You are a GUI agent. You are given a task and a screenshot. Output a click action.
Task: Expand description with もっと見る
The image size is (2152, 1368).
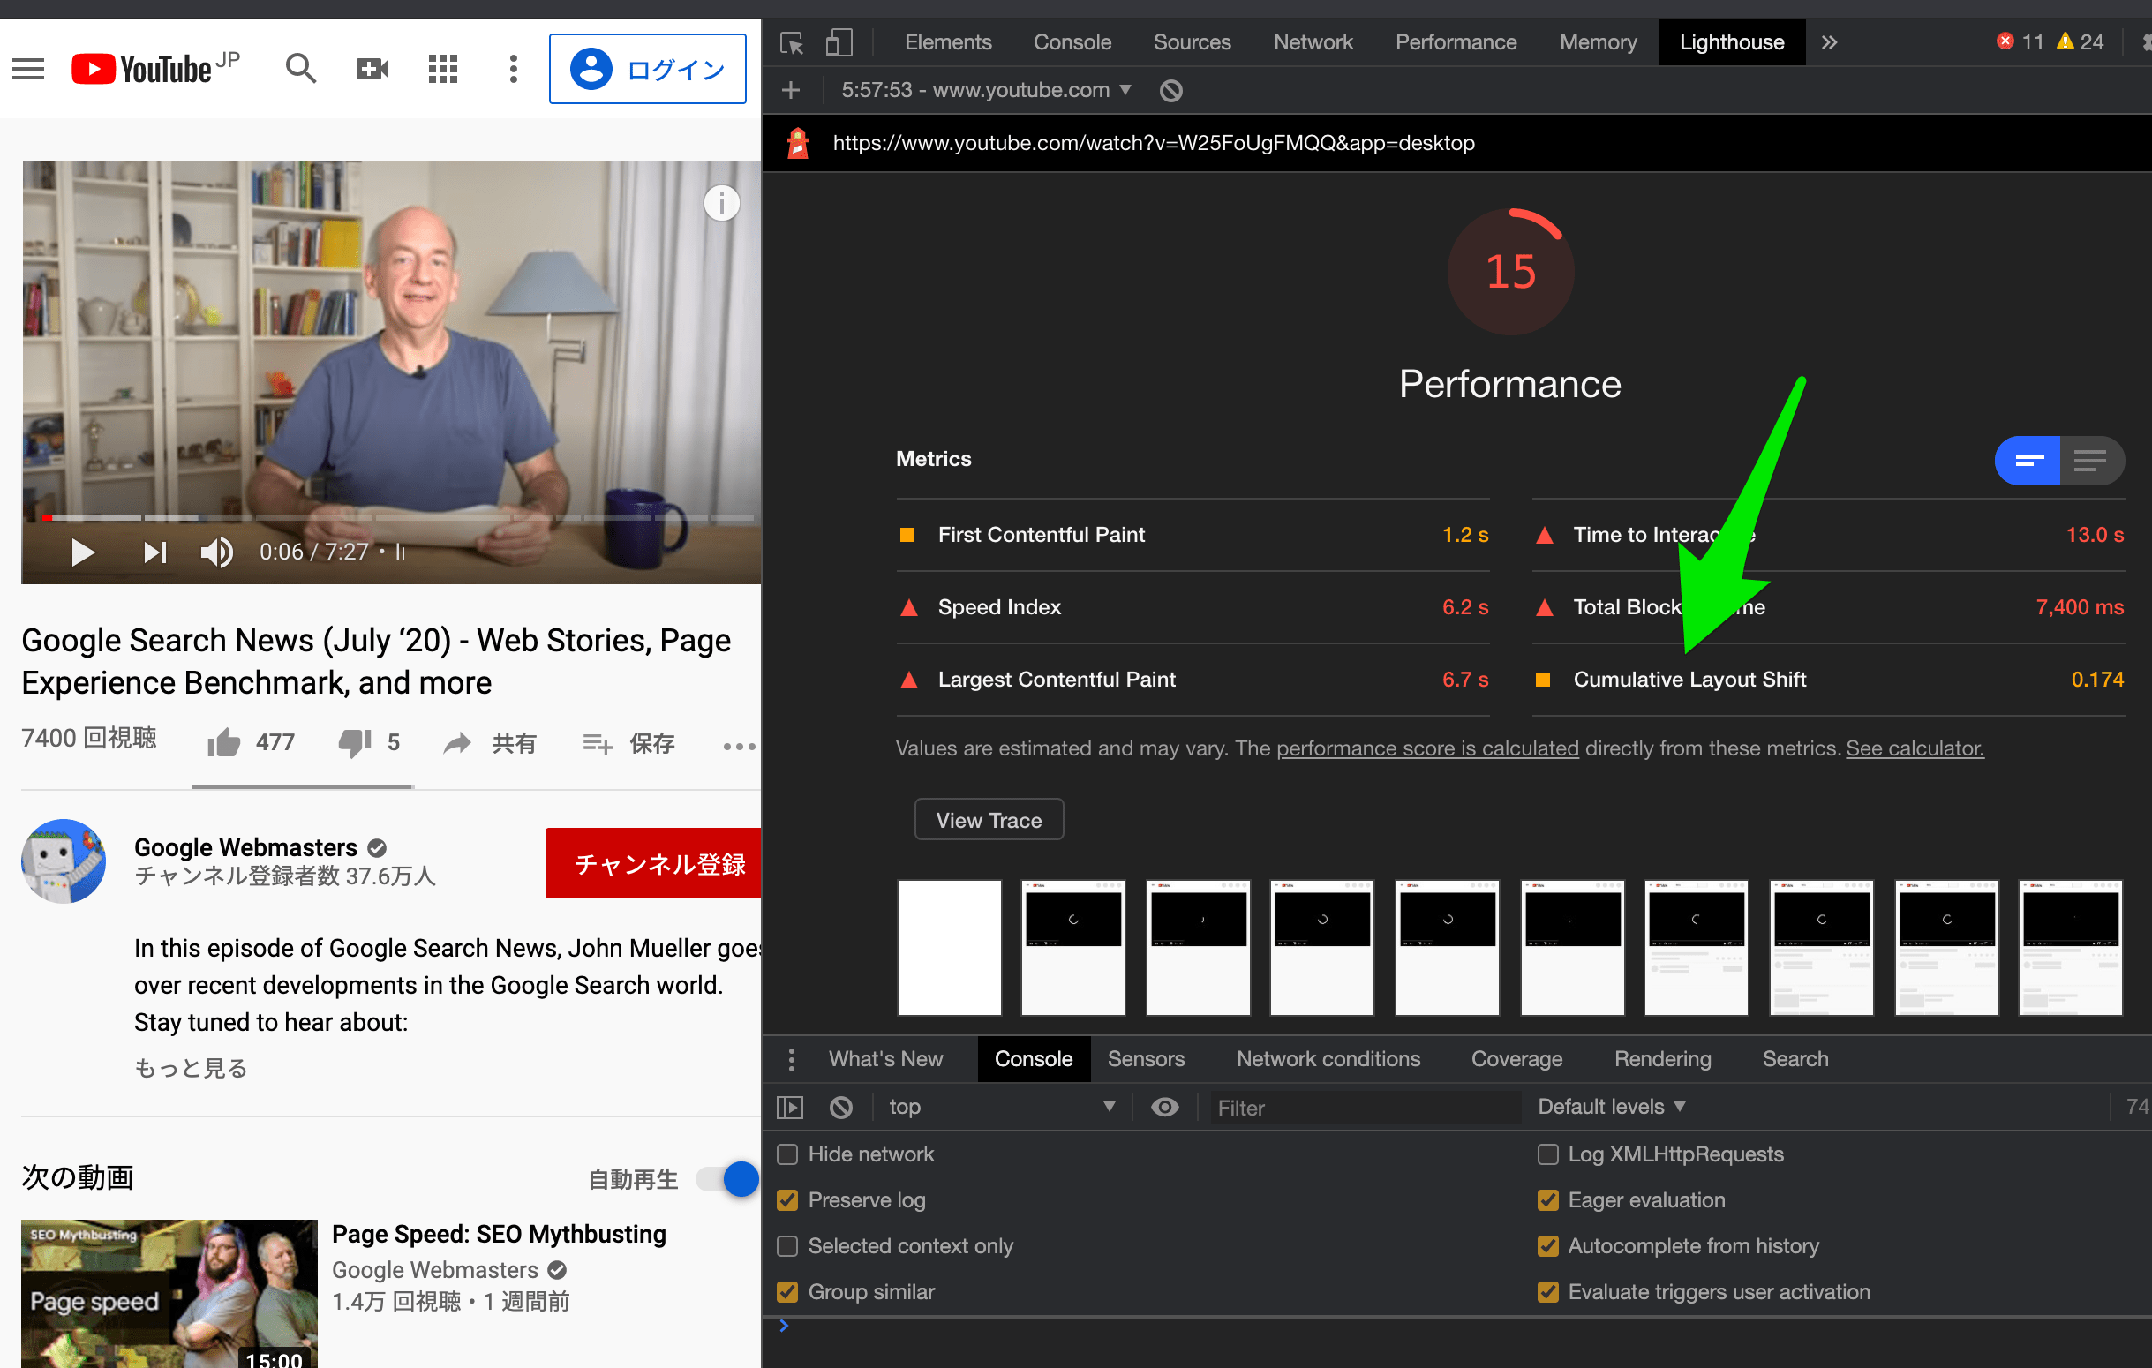pyautogui.click(x=191, y=1067)
